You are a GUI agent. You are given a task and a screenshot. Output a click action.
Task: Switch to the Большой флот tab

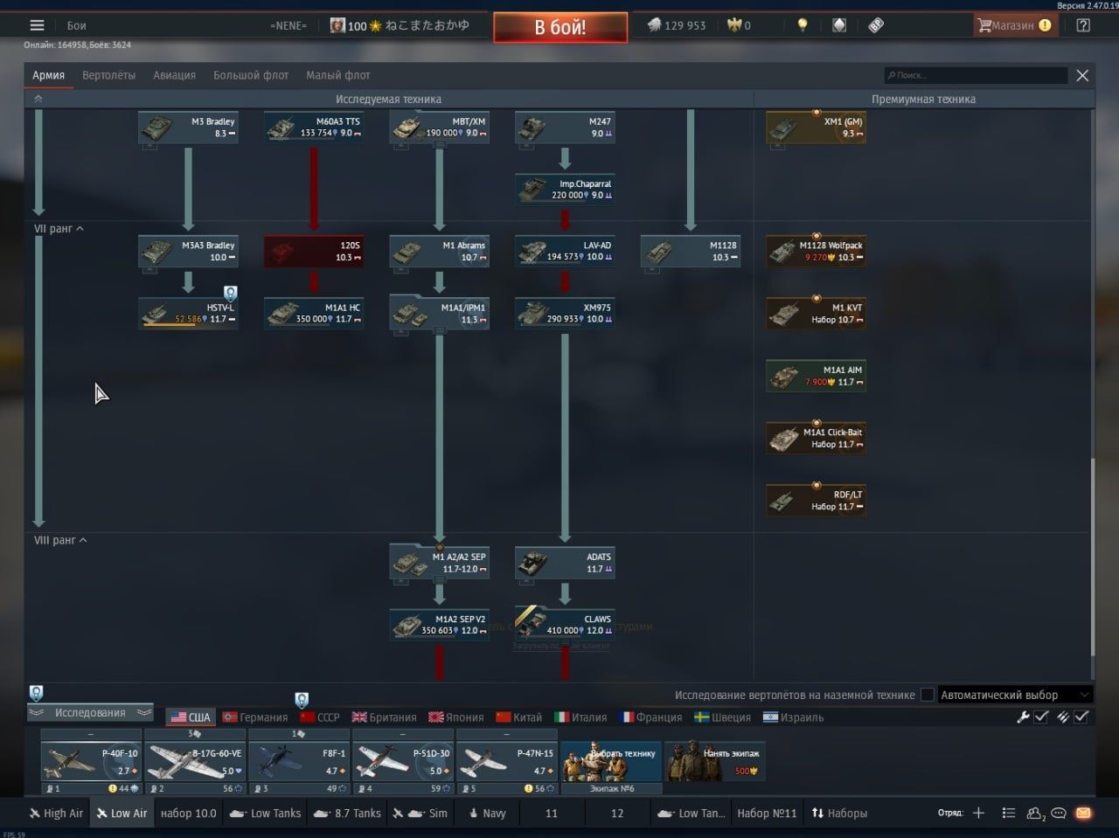pyautogui.click(x=251, y=75)
